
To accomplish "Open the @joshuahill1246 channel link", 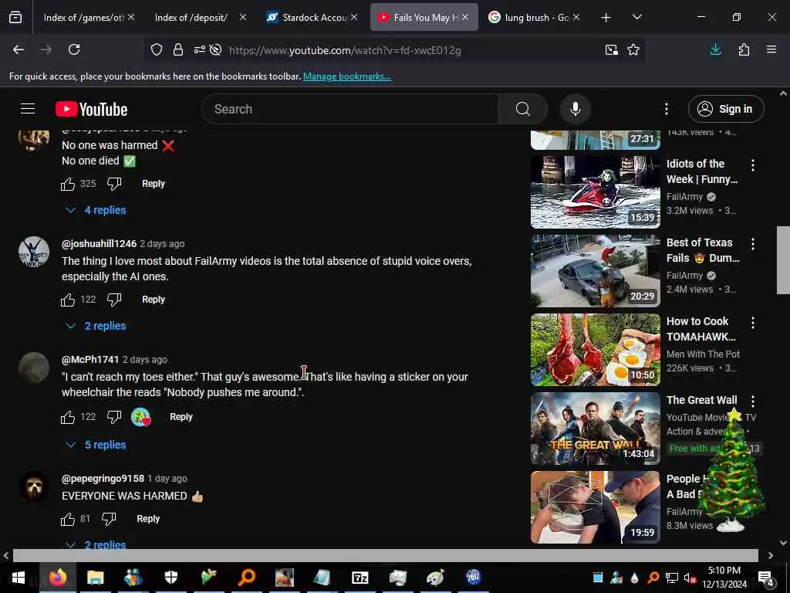I will click(99, 243).
